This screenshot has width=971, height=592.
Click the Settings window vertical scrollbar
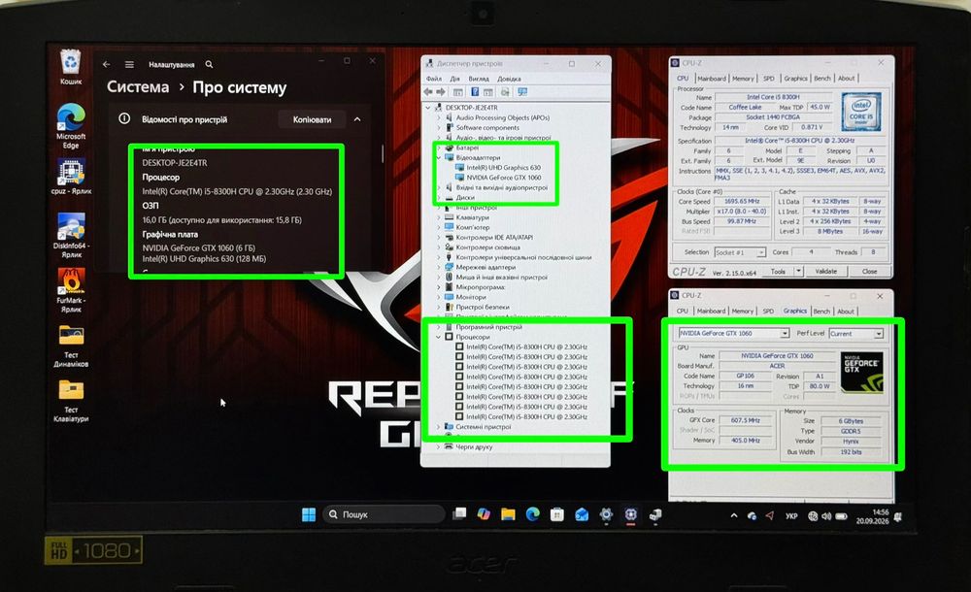[x=382, y=153]
